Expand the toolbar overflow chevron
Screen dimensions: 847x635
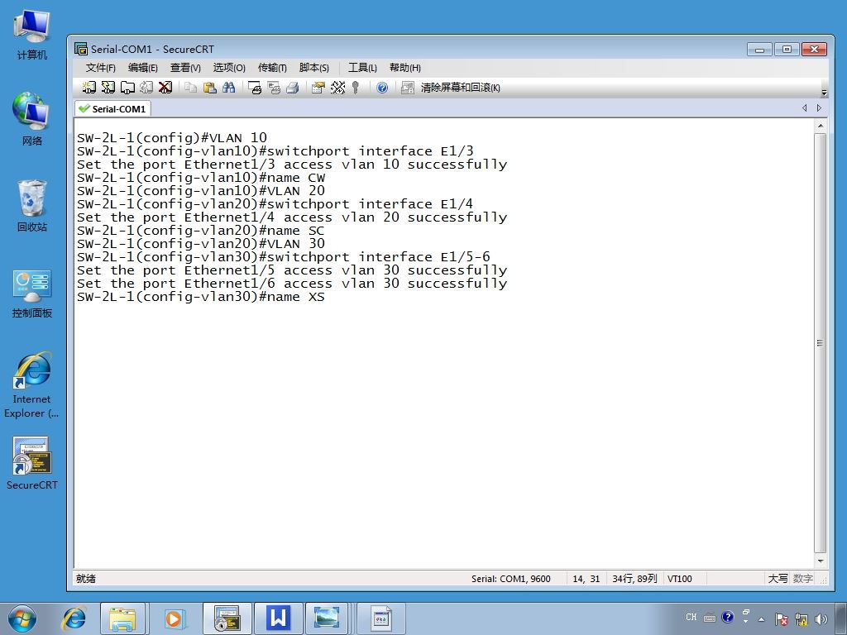point(824,93)
